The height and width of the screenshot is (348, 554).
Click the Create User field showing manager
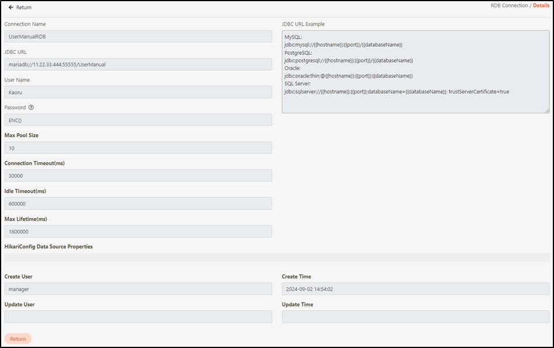pyautogui.click(x=138, y=289)
